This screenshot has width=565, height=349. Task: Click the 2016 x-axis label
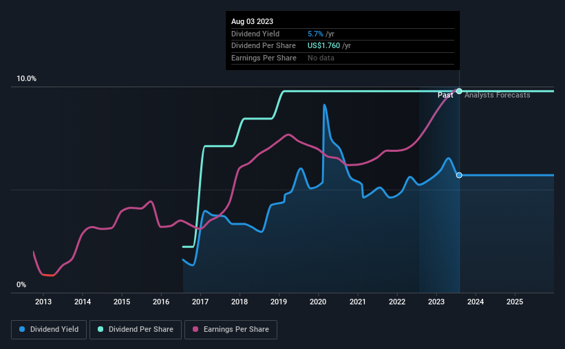161,302
